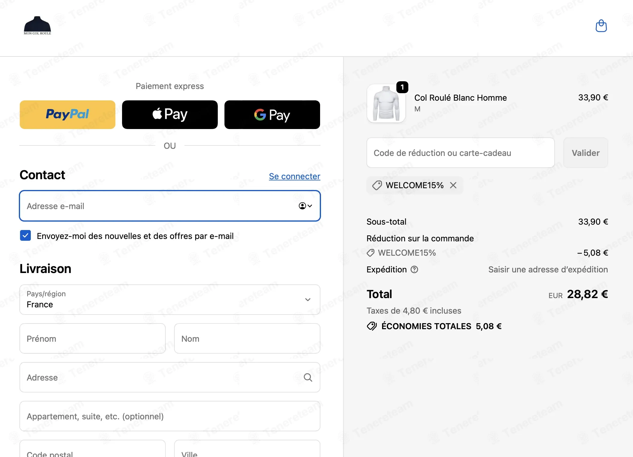
Task: Click the Adresse input field
Action: [x=170, y=377]
